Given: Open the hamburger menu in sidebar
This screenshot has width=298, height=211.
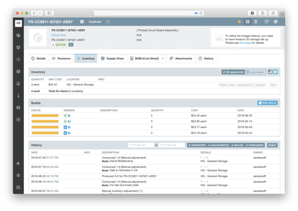Looking at the screenshot, I should (18, 187).
